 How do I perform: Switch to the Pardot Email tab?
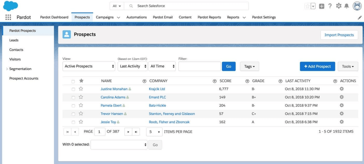tap(163, 17)
